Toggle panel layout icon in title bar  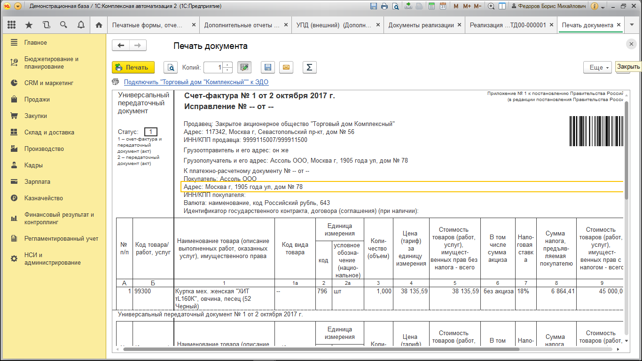(502, 6)
